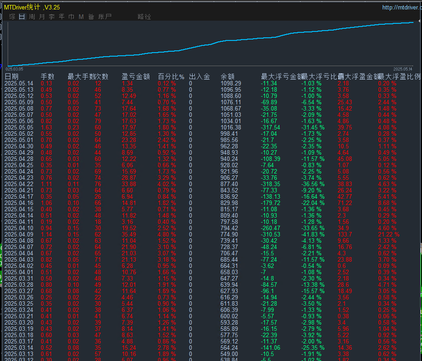Click the 手数 column header
Viewport: 422px width, 361px height.
coord(48,77)
